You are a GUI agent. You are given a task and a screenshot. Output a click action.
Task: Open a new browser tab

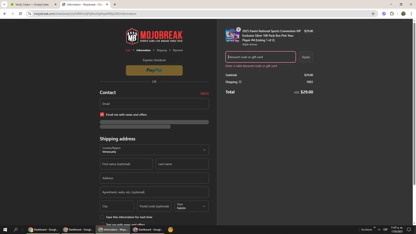[x=115, y=4]
